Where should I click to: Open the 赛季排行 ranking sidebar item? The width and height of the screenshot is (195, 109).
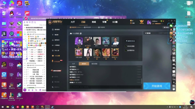56,40
